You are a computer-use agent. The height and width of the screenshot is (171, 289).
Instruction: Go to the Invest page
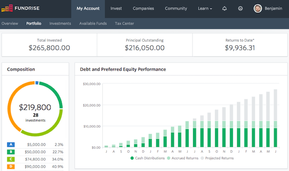click(x=116, y=9)
